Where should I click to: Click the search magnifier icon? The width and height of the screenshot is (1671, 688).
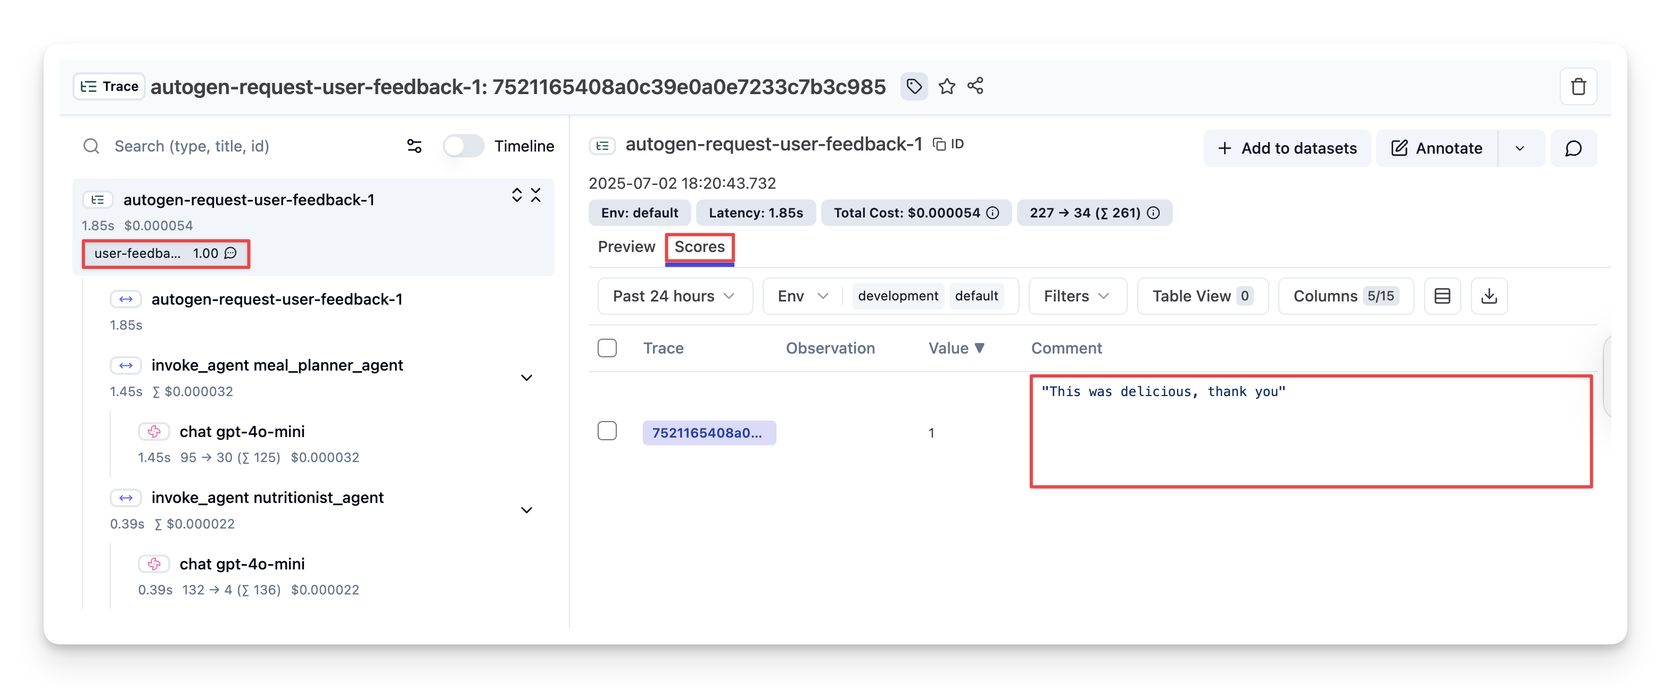[92, 146]
